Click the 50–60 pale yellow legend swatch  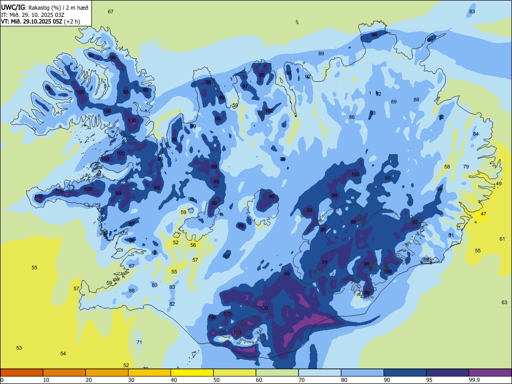tap(234, 373)
